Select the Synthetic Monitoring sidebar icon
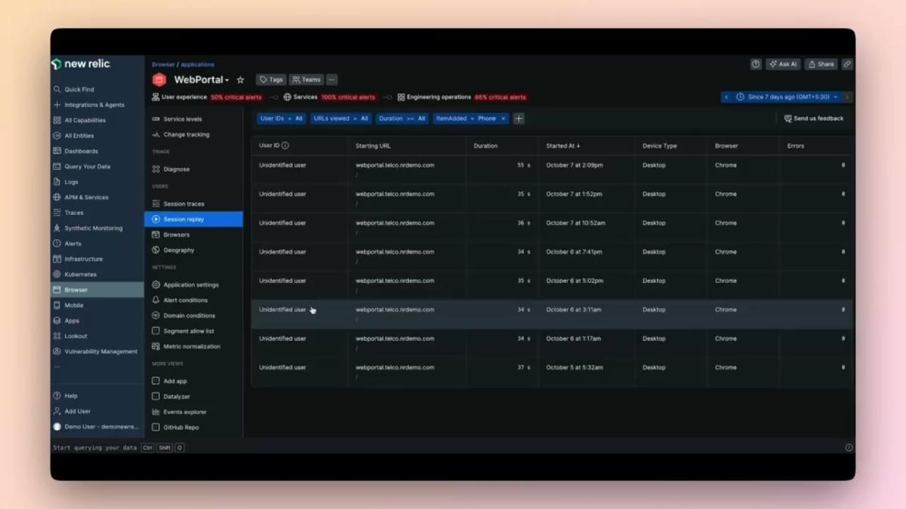Screen dimensions: 906x509 coord(57,228)
